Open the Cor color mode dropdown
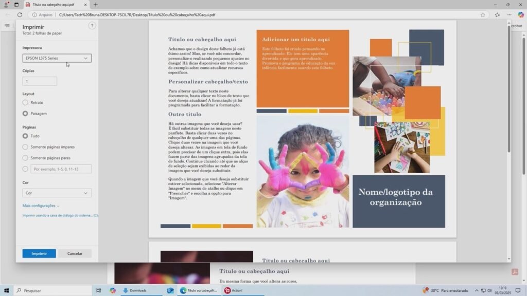 click(57, 193)
